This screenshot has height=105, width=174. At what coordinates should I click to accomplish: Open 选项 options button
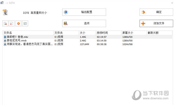click(x=84, y=23)
